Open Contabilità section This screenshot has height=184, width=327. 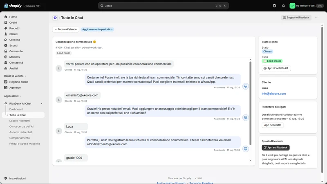(x=16, y=63)
